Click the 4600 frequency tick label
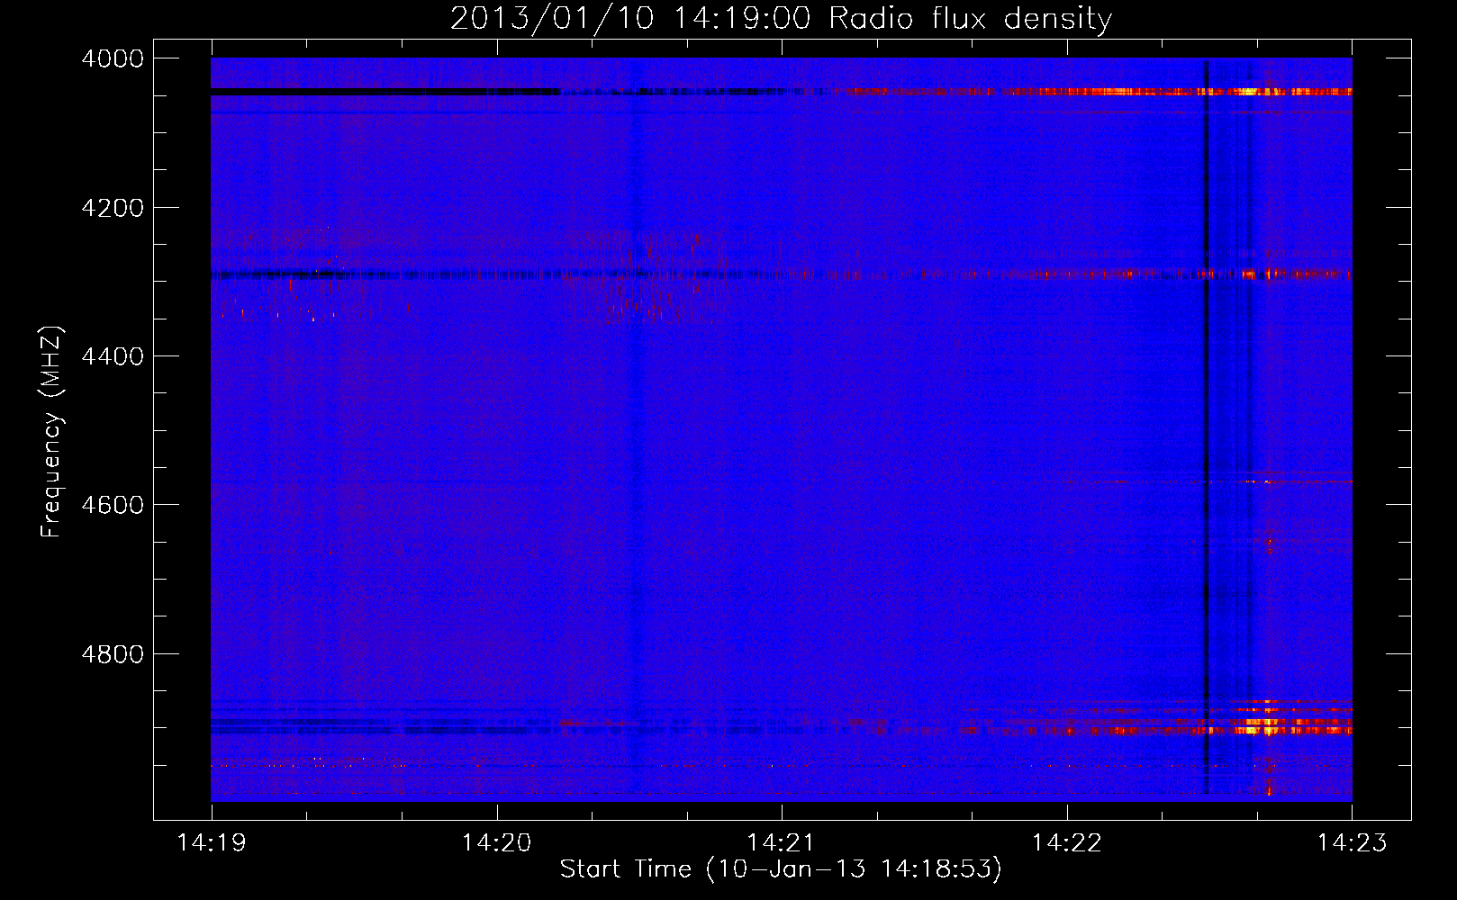Viewport: 1457px width, 900px height. click(113, 505)
